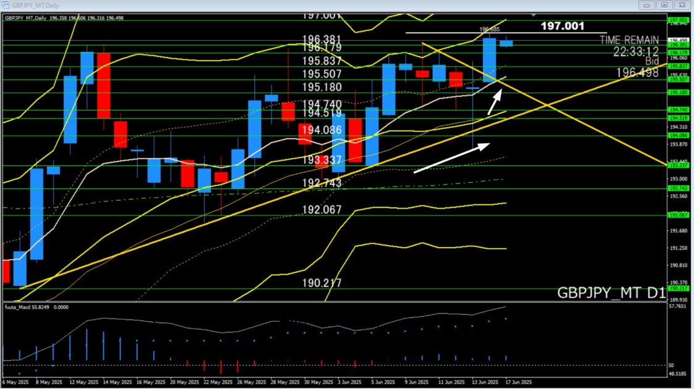The height and width of the screenshot is (389, 694).
Task: Select the small 196.685 high price label
Action: [489, 29]
